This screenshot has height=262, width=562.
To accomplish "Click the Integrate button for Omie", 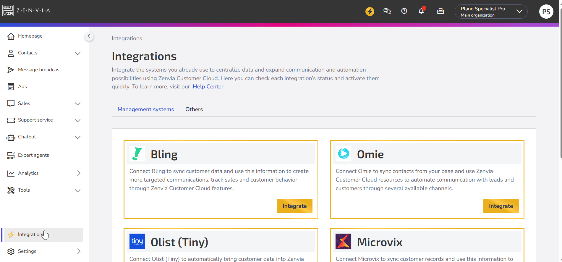I will (501, 206).
